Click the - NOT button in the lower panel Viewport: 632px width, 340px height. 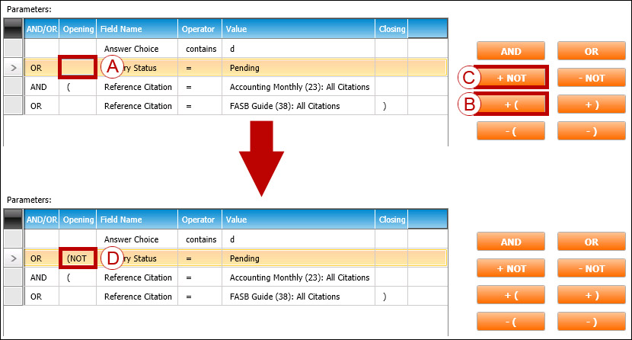click(591, 268)
